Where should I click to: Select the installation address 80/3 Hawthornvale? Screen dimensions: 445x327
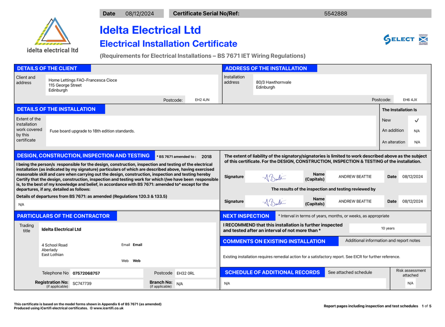(x=340, y=85)
